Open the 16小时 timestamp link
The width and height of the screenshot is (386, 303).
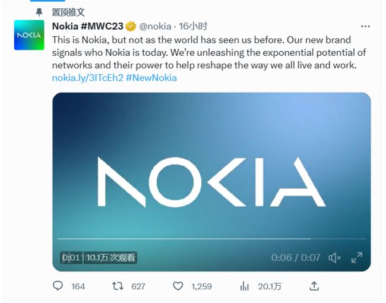(193, 26)
